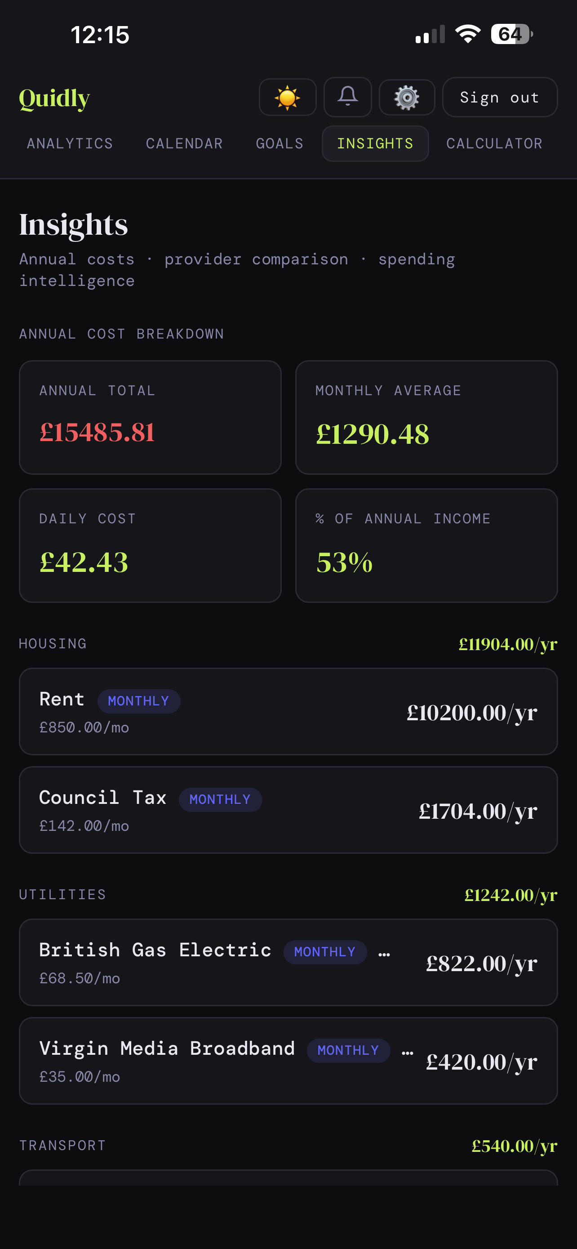
Task: Tap the battery indicator
Action: click(511, 35)
